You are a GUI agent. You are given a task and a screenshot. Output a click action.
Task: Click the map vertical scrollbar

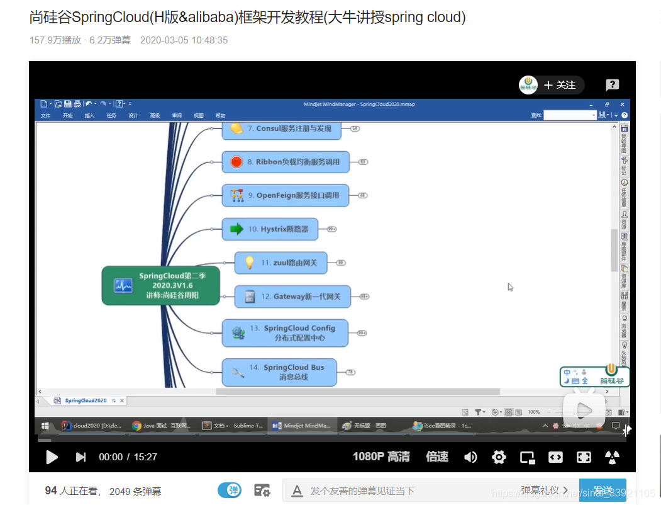click(614, 250)
